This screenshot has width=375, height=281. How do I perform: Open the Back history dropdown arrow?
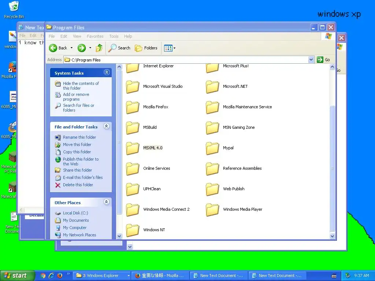71,48
